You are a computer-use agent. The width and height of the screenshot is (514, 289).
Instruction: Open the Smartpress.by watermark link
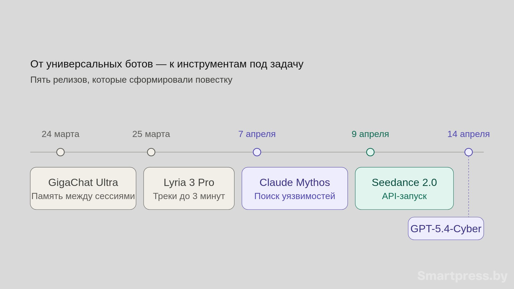[x=462, y=276]
